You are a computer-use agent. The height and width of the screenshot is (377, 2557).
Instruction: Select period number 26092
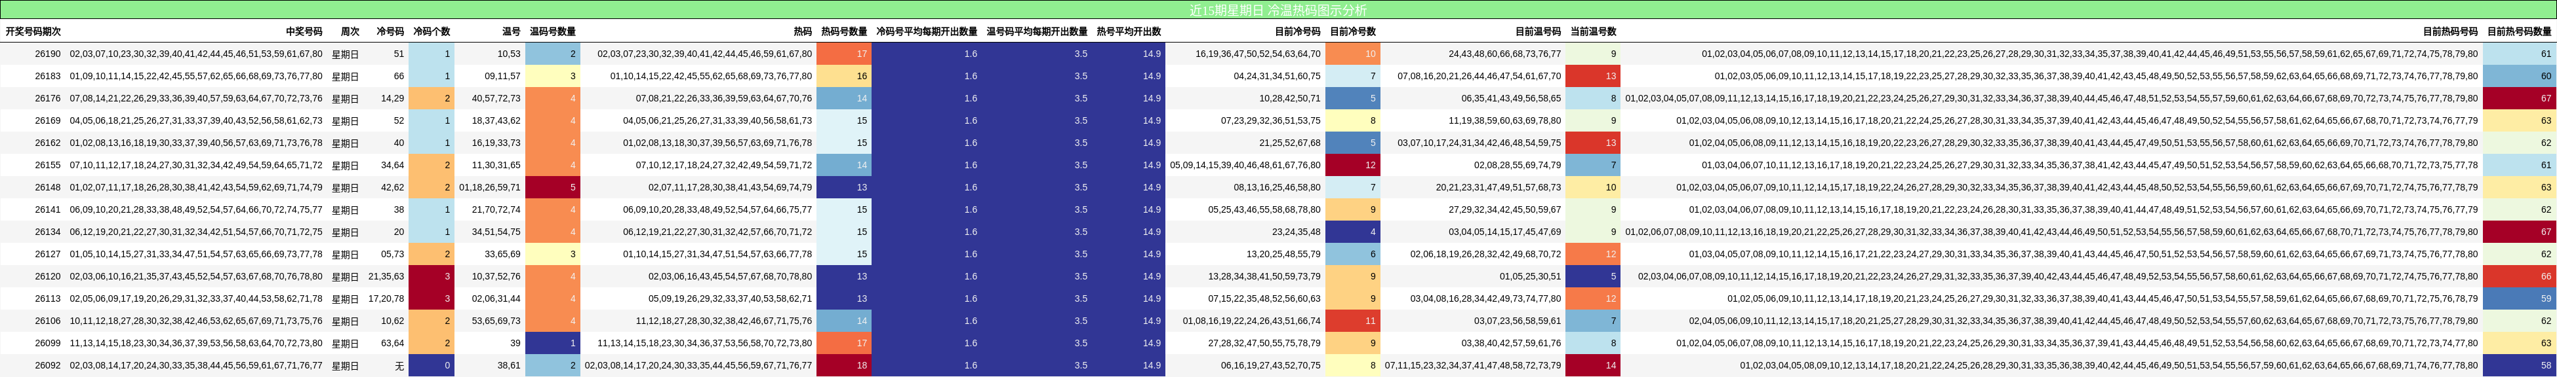[48, 366]
